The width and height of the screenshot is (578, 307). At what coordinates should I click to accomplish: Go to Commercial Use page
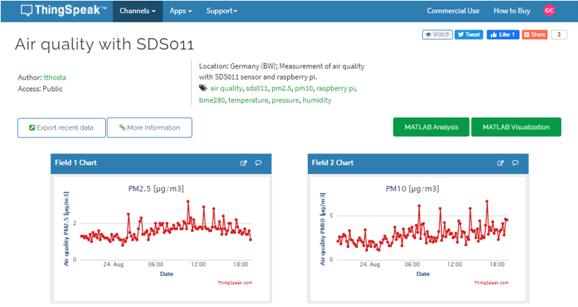(453, 11)
